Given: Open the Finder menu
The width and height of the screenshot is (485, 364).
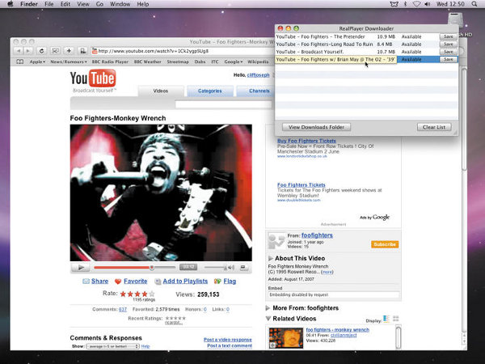Looking at the screenshot, I should [x=29, y=4].
